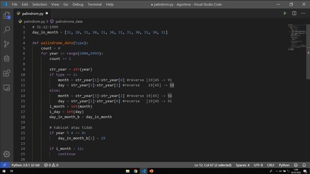Switch to VS Code taskbar icon
This screenshot has height=174, width=310.
coord(143,171)
